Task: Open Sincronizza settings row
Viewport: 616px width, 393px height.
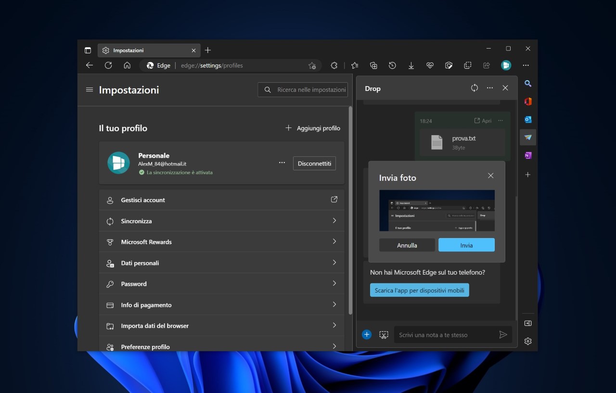Action: pos(222,221)
